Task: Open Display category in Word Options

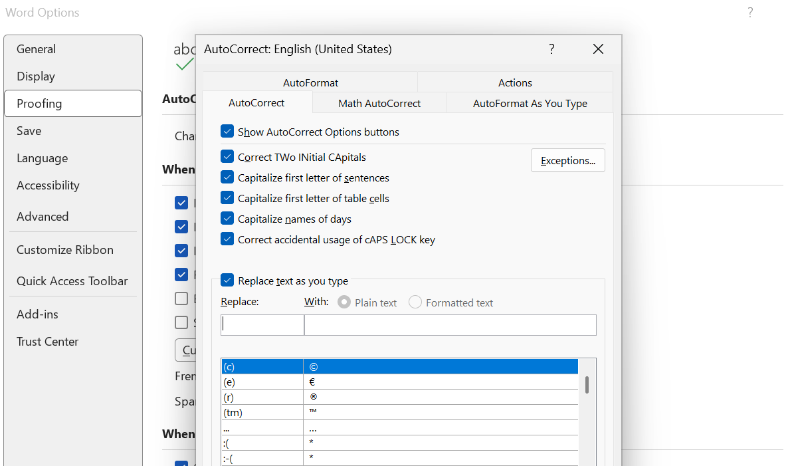Action: pos(72,76)
